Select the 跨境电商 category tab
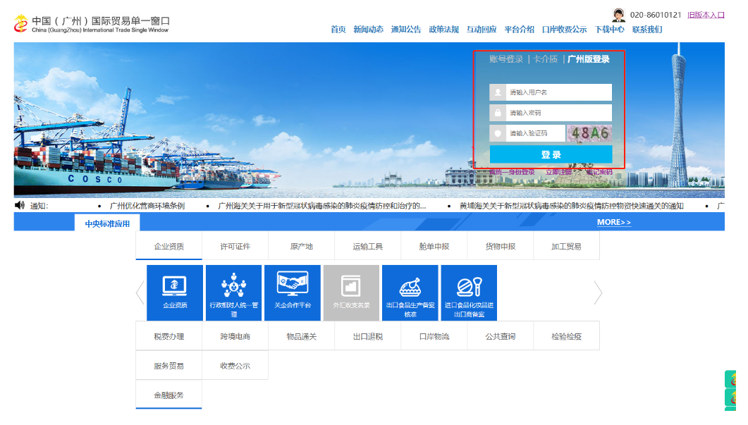Screen dimensions: 748x425 click(235, 336)
